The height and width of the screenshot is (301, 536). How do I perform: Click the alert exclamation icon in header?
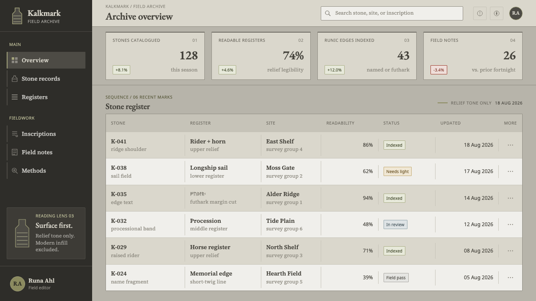tap(480, 13)
